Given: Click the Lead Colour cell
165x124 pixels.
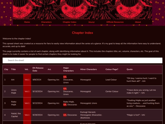Looking at the screenshot, I should tap(111, 80).
